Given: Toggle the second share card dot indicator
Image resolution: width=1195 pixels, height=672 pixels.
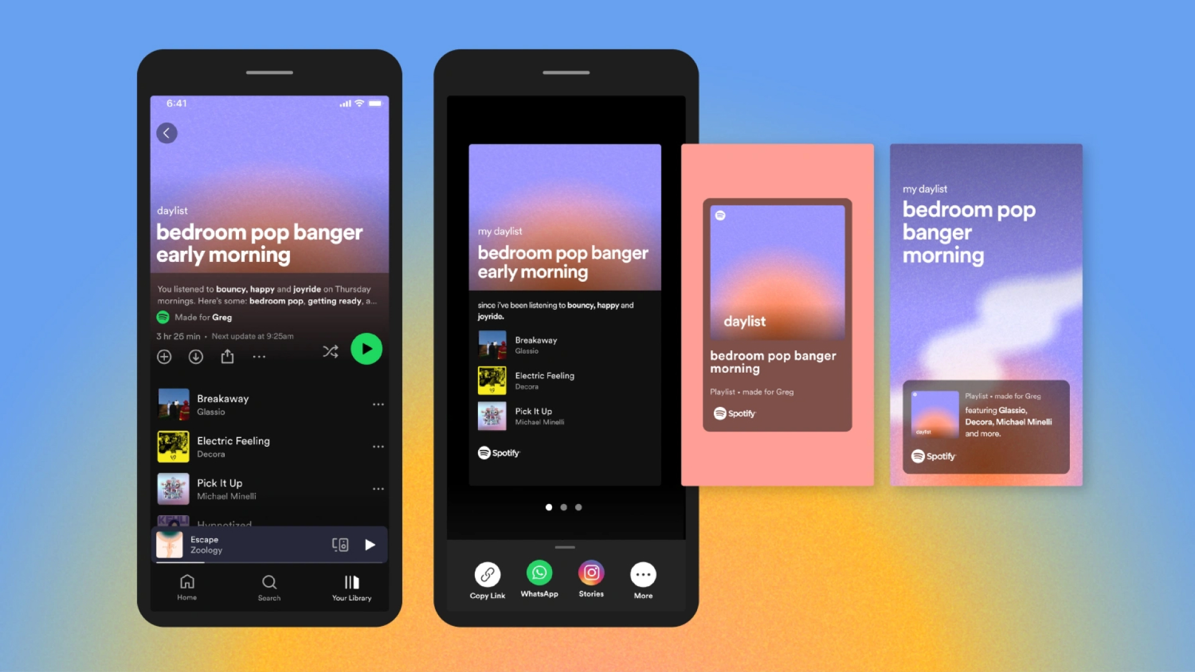Looking at the screenshot, I should point(564,507).
